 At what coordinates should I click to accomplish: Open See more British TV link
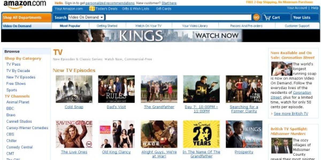(291, 114)
